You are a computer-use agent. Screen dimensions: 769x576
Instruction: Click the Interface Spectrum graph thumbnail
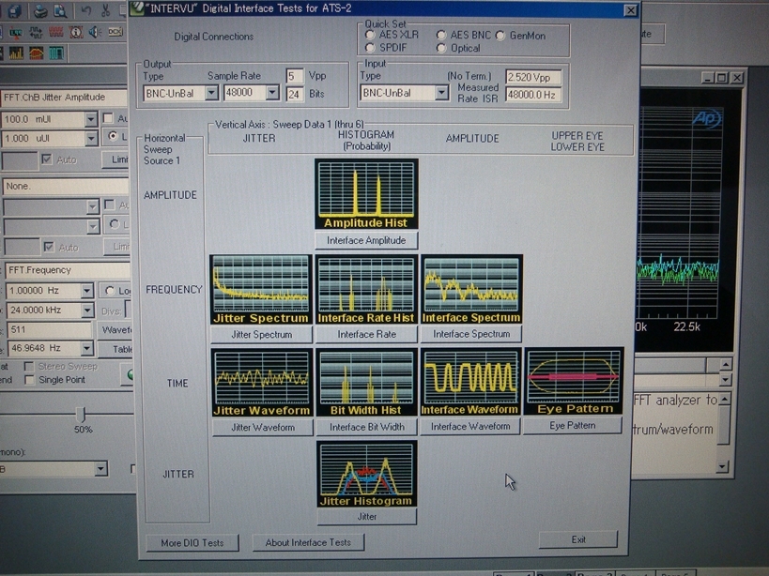click(471, 290)
